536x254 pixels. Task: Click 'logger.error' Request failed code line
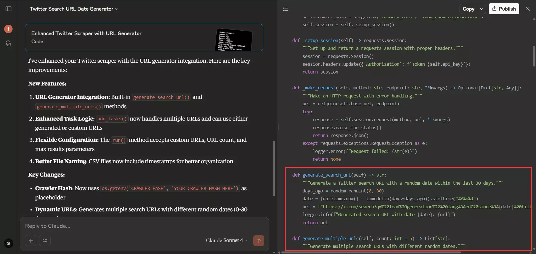tap(365, 151)
